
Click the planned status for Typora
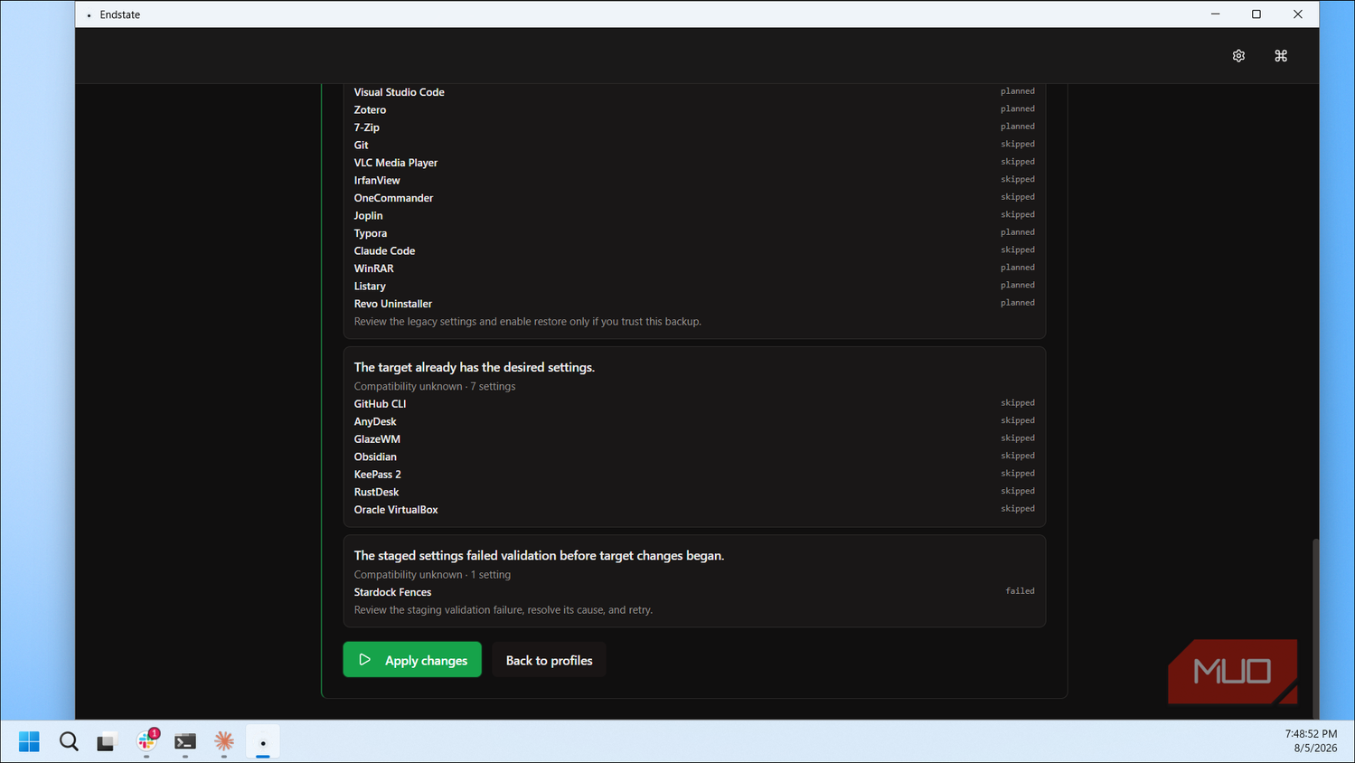click(1018, 232)
